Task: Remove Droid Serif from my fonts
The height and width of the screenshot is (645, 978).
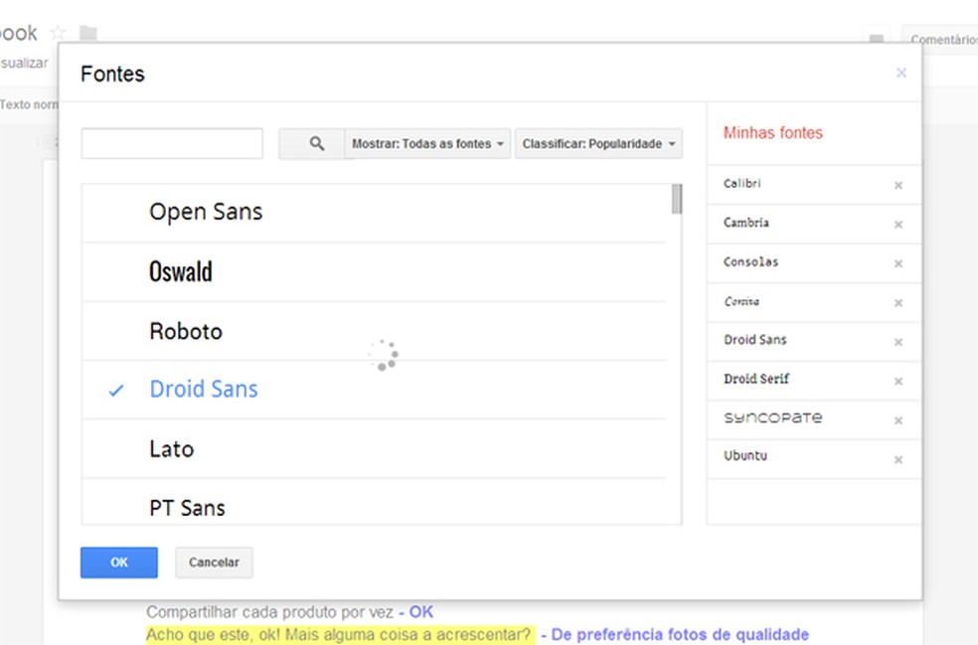Action: [x=897, y=382]
